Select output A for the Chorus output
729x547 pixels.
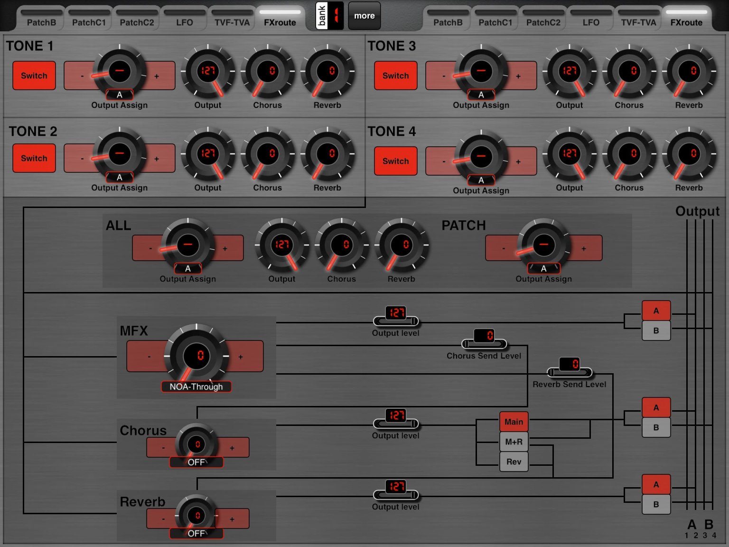point(656,407)
